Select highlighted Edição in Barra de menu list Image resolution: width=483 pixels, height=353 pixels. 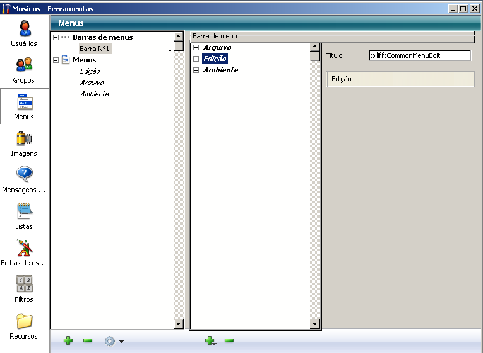215,59
